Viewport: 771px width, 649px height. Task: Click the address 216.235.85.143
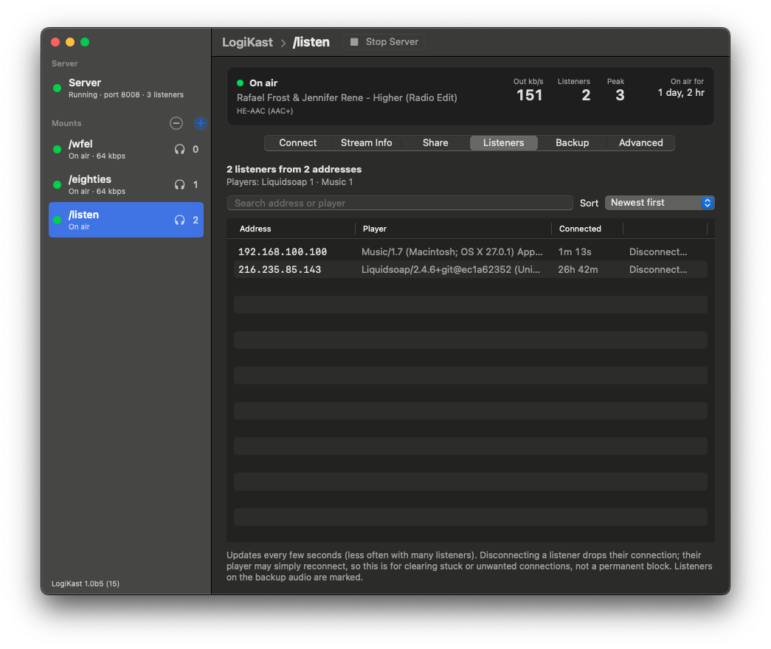280,269
